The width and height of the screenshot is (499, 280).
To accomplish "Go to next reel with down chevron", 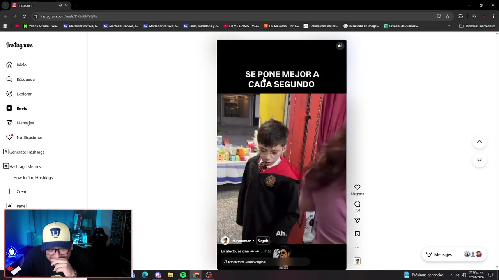I will point(480,160).
